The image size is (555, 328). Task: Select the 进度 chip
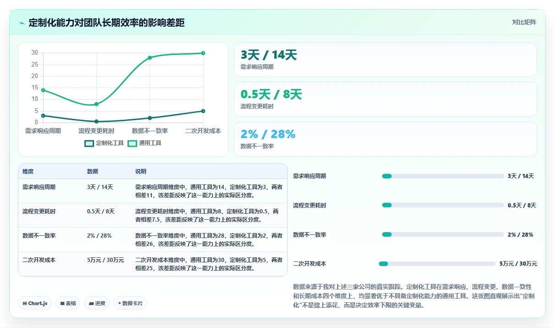(97, 303)
